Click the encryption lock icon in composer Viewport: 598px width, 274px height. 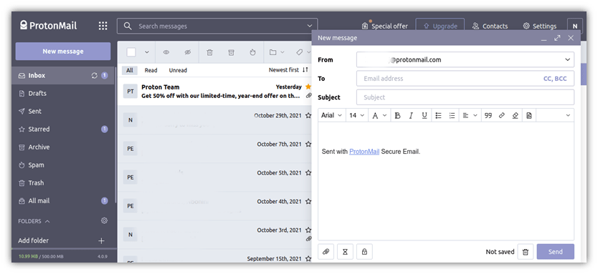[x=364, y=252]
